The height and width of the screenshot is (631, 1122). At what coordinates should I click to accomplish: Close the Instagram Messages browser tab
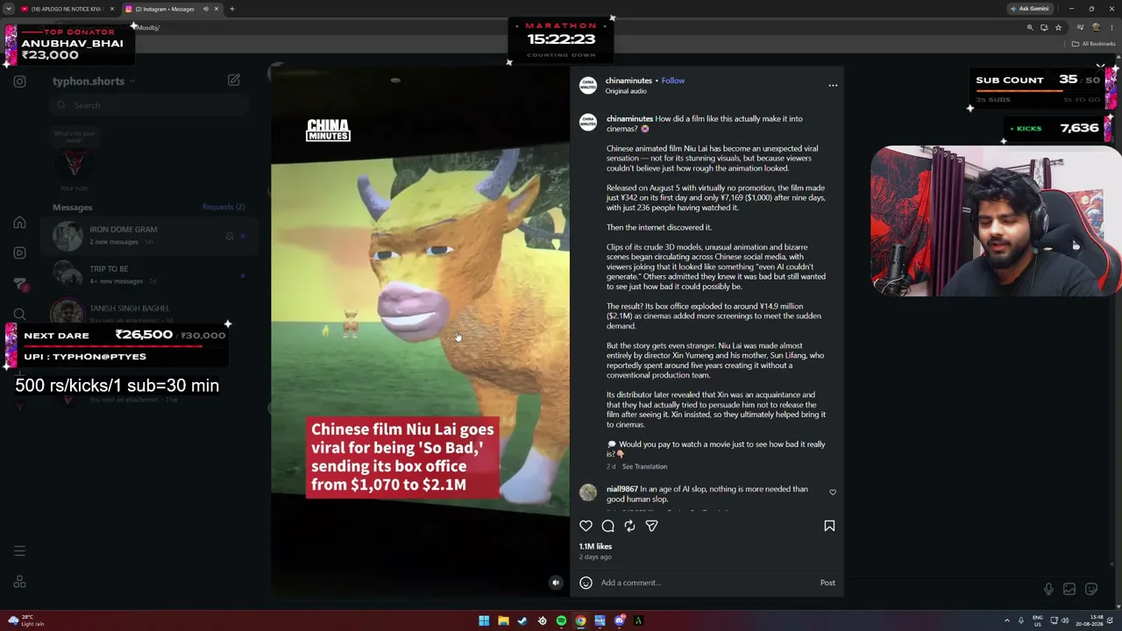tap(216, 9)
